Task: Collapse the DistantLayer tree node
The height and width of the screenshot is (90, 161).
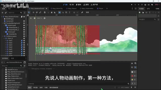Action: 4,25
